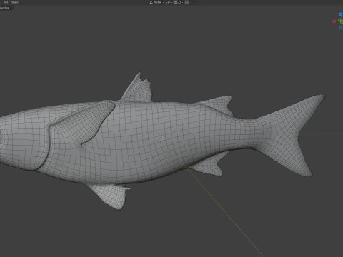343x257 pixels.
Task: Click blue Z axis on navigation gizmo
Action: point(341,14)
